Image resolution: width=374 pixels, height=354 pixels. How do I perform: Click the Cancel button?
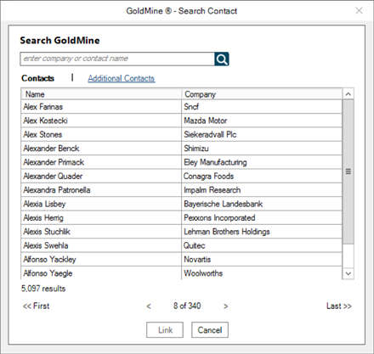210,330
